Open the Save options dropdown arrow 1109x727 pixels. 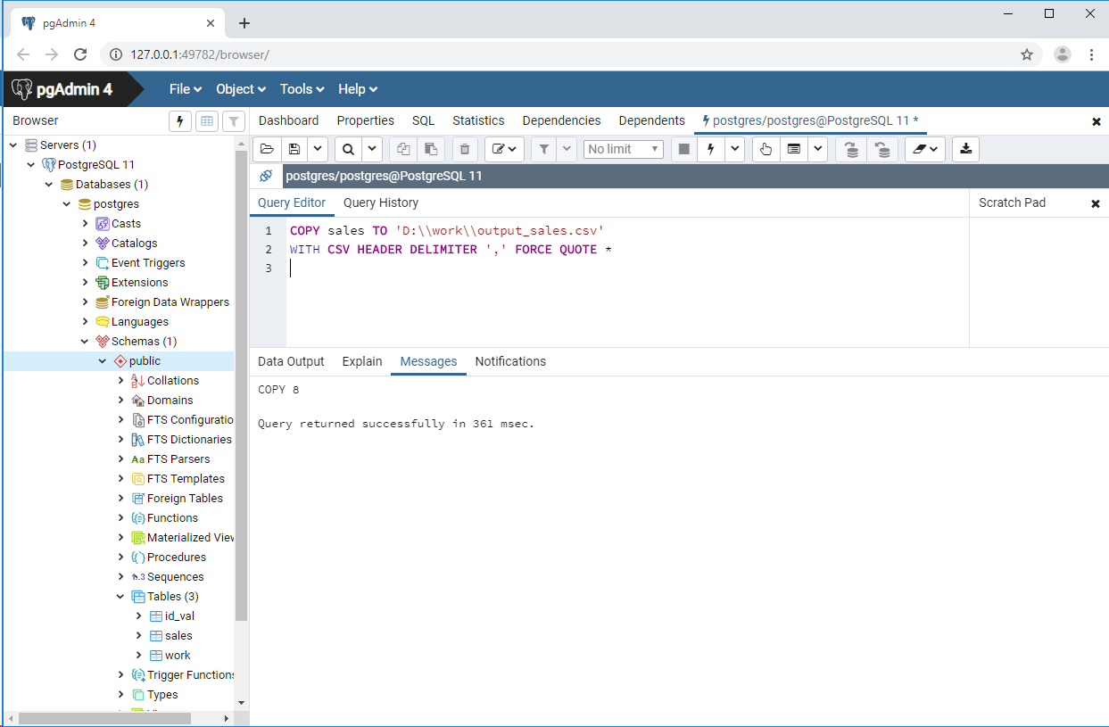(x=318, y=149)
